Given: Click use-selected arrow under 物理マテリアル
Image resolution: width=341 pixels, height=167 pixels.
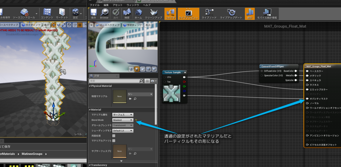Looking at the screenshot, I should [130, 99].
